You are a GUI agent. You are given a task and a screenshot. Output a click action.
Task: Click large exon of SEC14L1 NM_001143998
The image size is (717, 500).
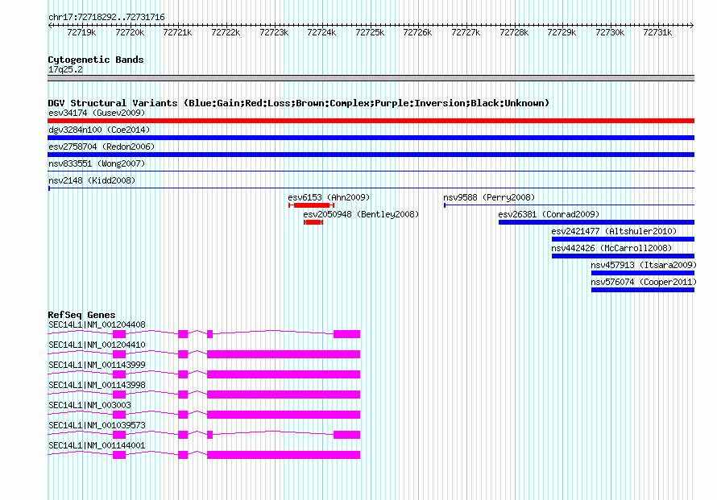coord(284,395)
